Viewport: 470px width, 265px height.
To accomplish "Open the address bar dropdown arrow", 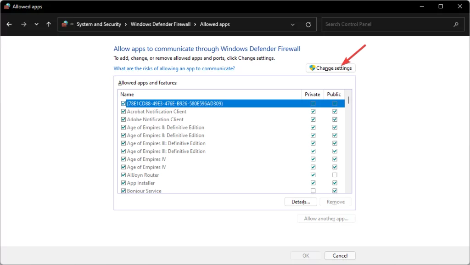I will tap(293, 24).
